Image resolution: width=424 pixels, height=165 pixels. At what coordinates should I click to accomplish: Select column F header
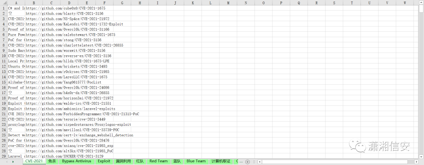tap(104, 3)
